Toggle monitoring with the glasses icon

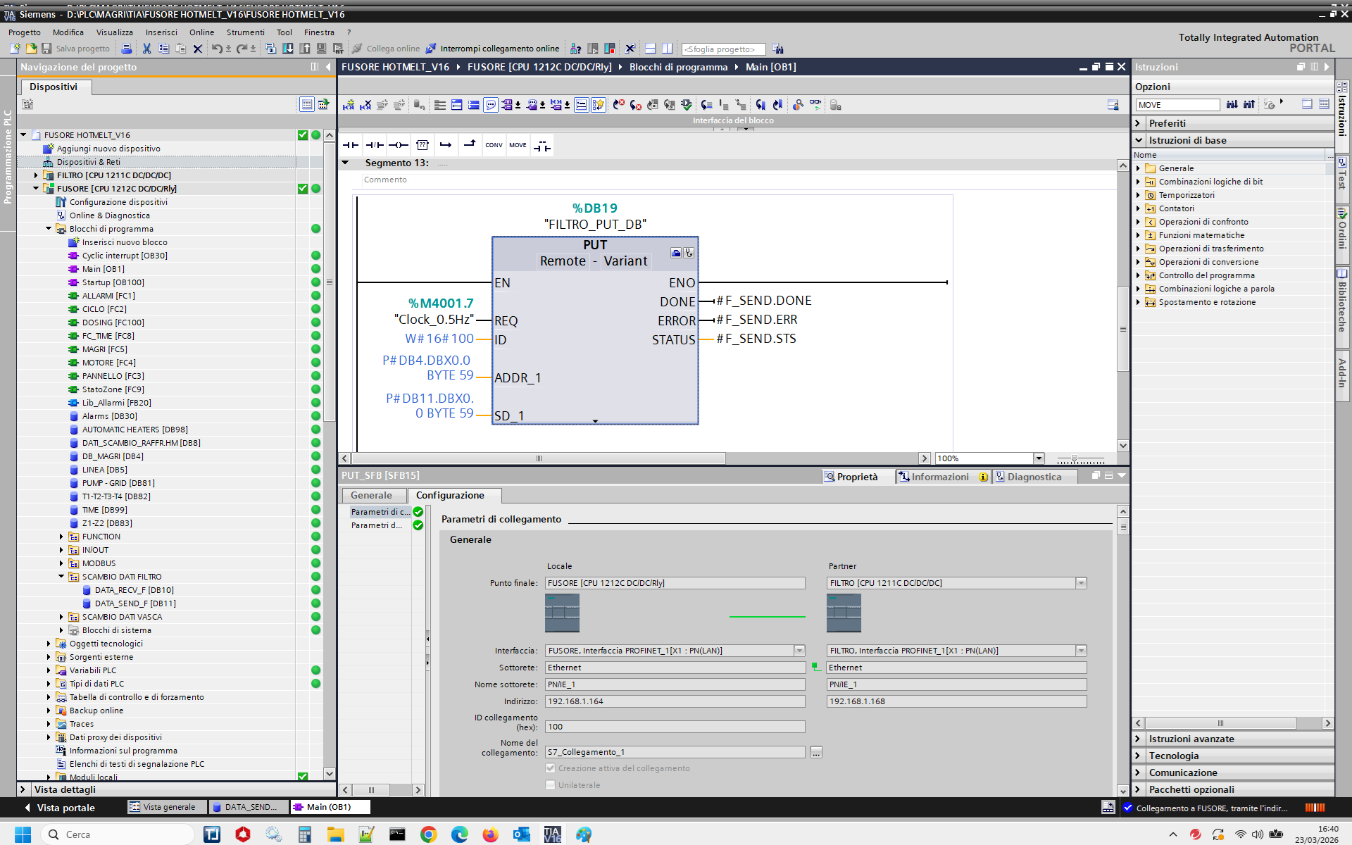815,104
